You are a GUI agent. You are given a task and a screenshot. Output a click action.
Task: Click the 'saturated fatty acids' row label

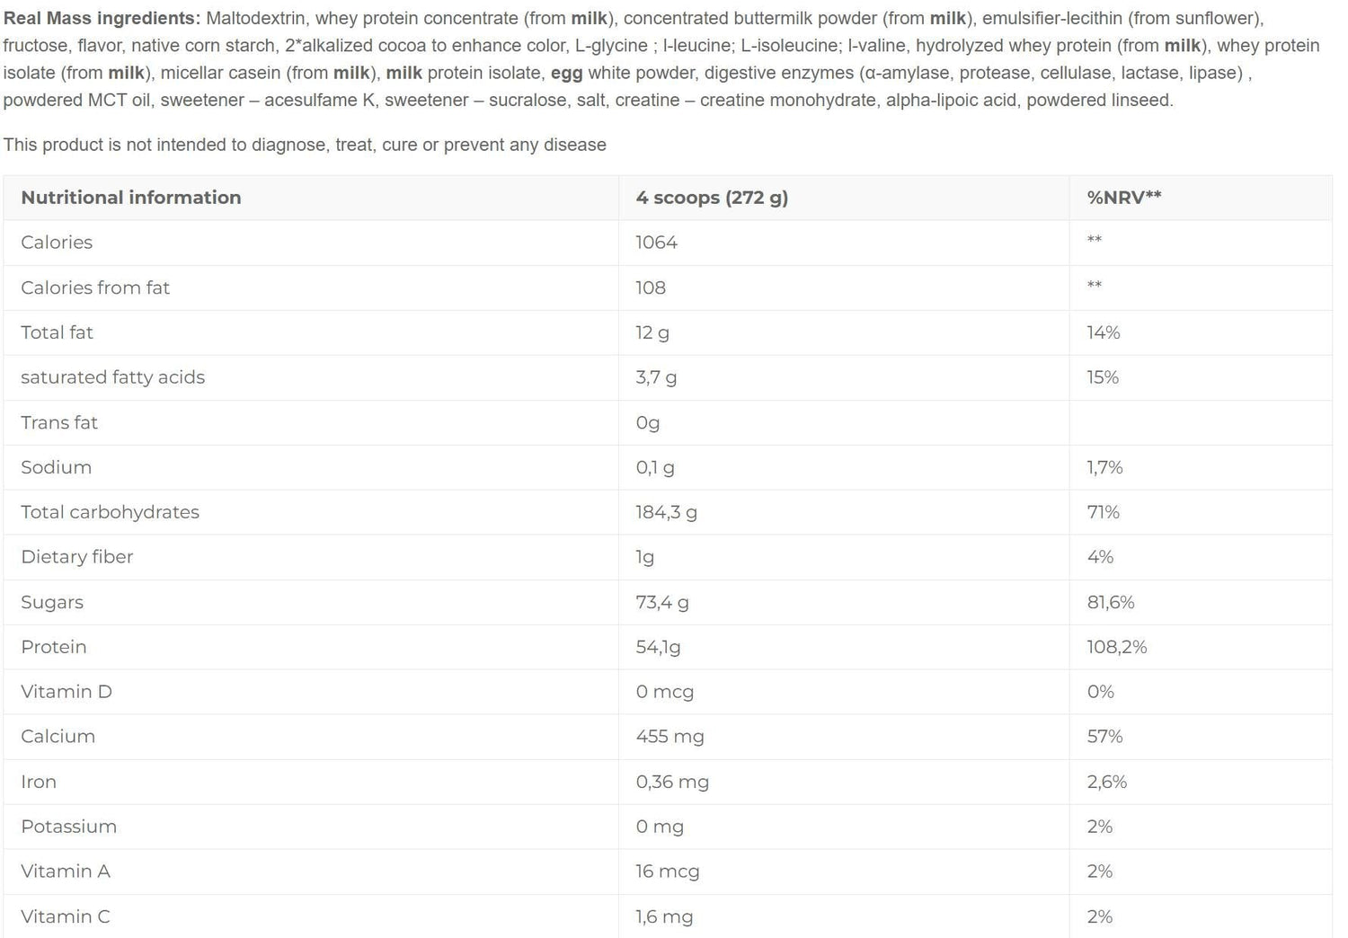point(112,377)
